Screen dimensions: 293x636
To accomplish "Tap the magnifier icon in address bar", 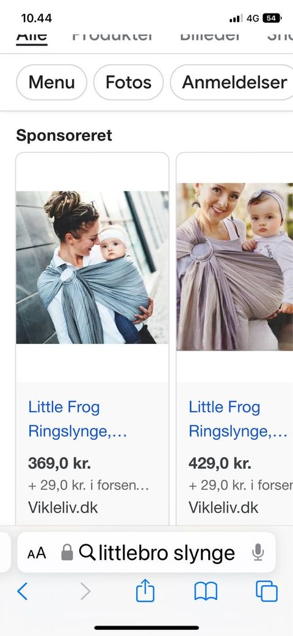I will point(87,552).
